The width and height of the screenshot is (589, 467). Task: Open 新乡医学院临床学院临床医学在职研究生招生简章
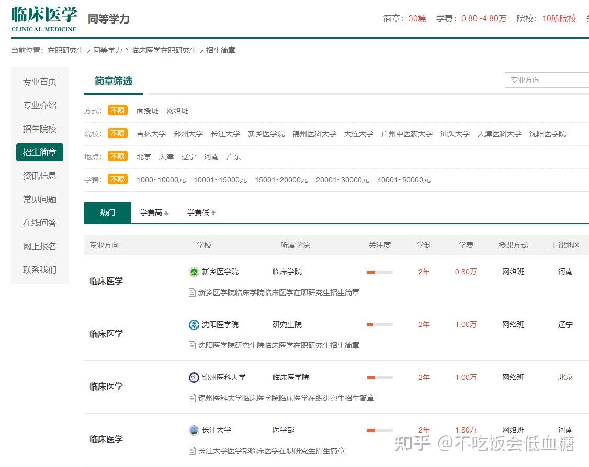point(279,293)
